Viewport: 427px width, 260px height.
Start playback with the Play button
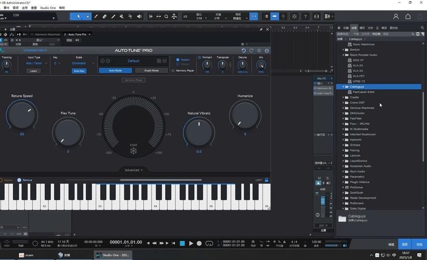coord(191,243)
